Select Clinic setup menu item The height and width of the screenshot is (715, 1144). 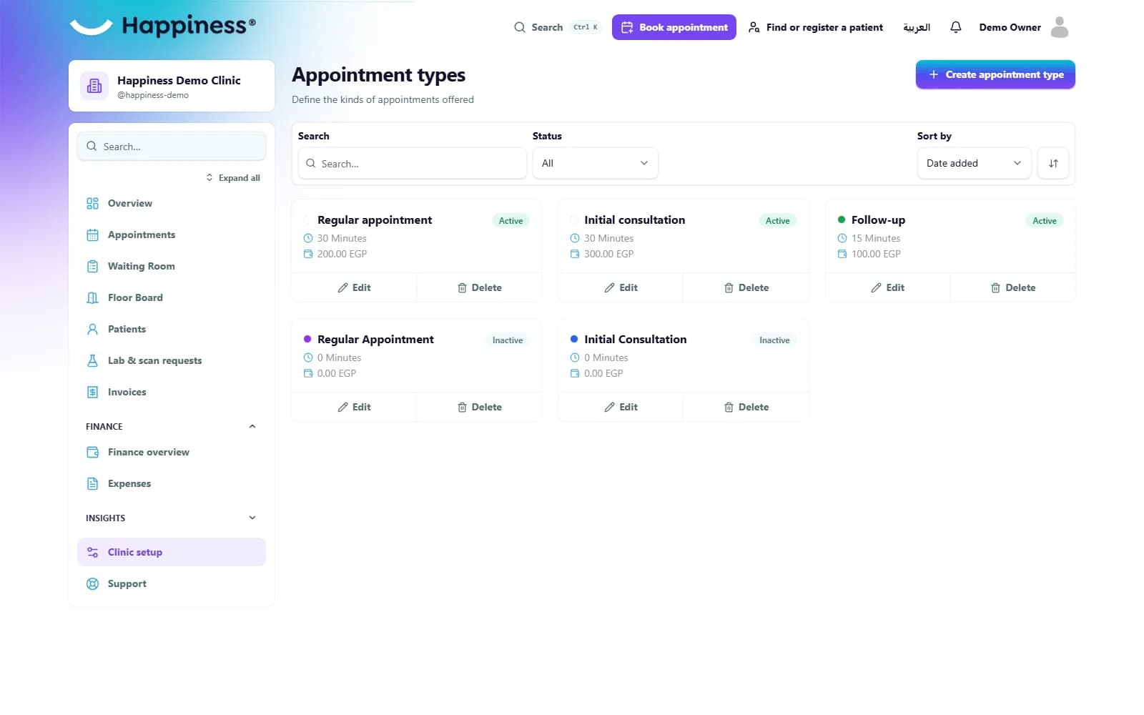pyautogui.click(x=172, y=552)
